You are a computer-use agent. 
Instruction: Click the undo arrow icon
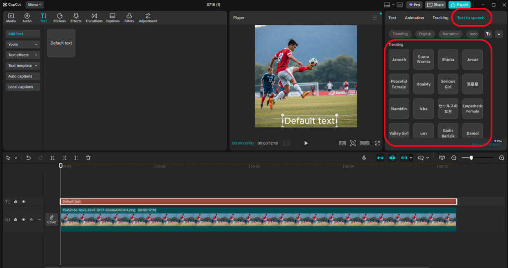[x=29, y=158]
